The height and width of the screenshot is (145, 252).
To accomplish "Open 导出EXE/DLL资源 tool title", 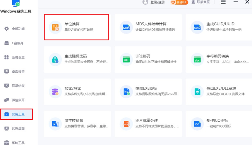I will (x=221, y=88).
